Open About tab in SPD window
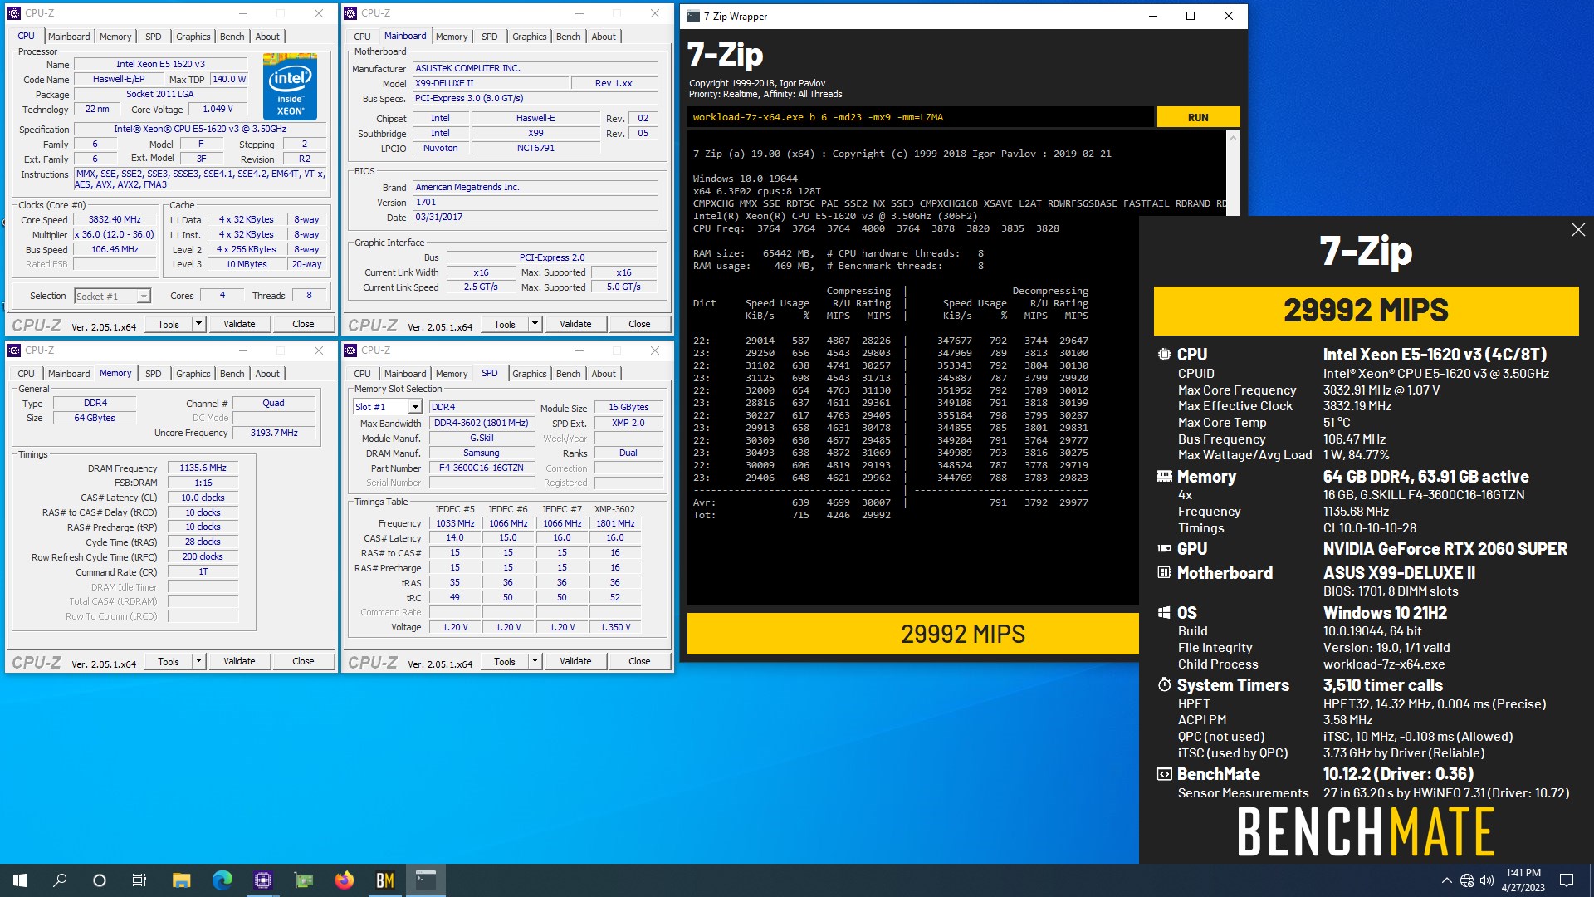Image resolution: width=1594 pixels, height=897 pixels. [604, 374]
